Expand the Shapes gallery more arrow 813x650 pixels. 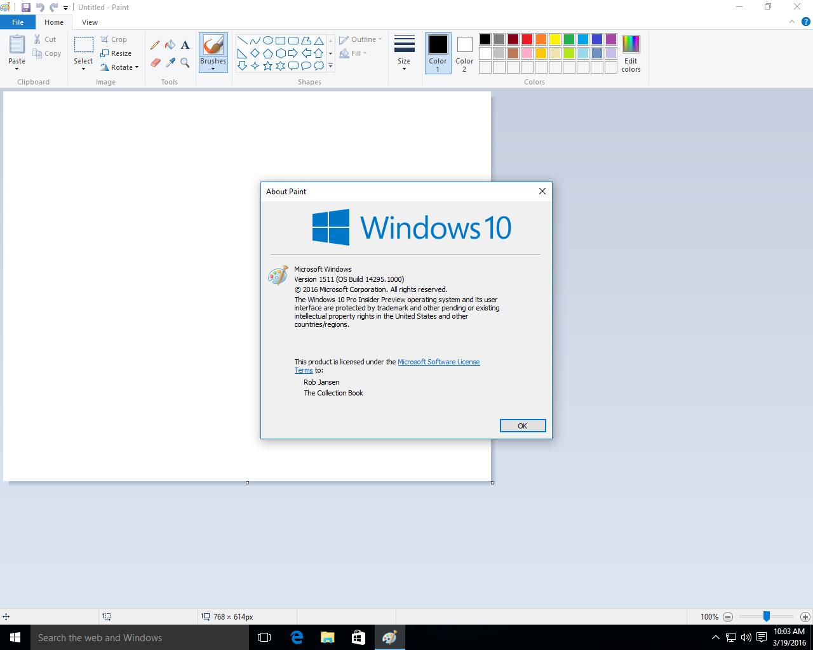330,66
